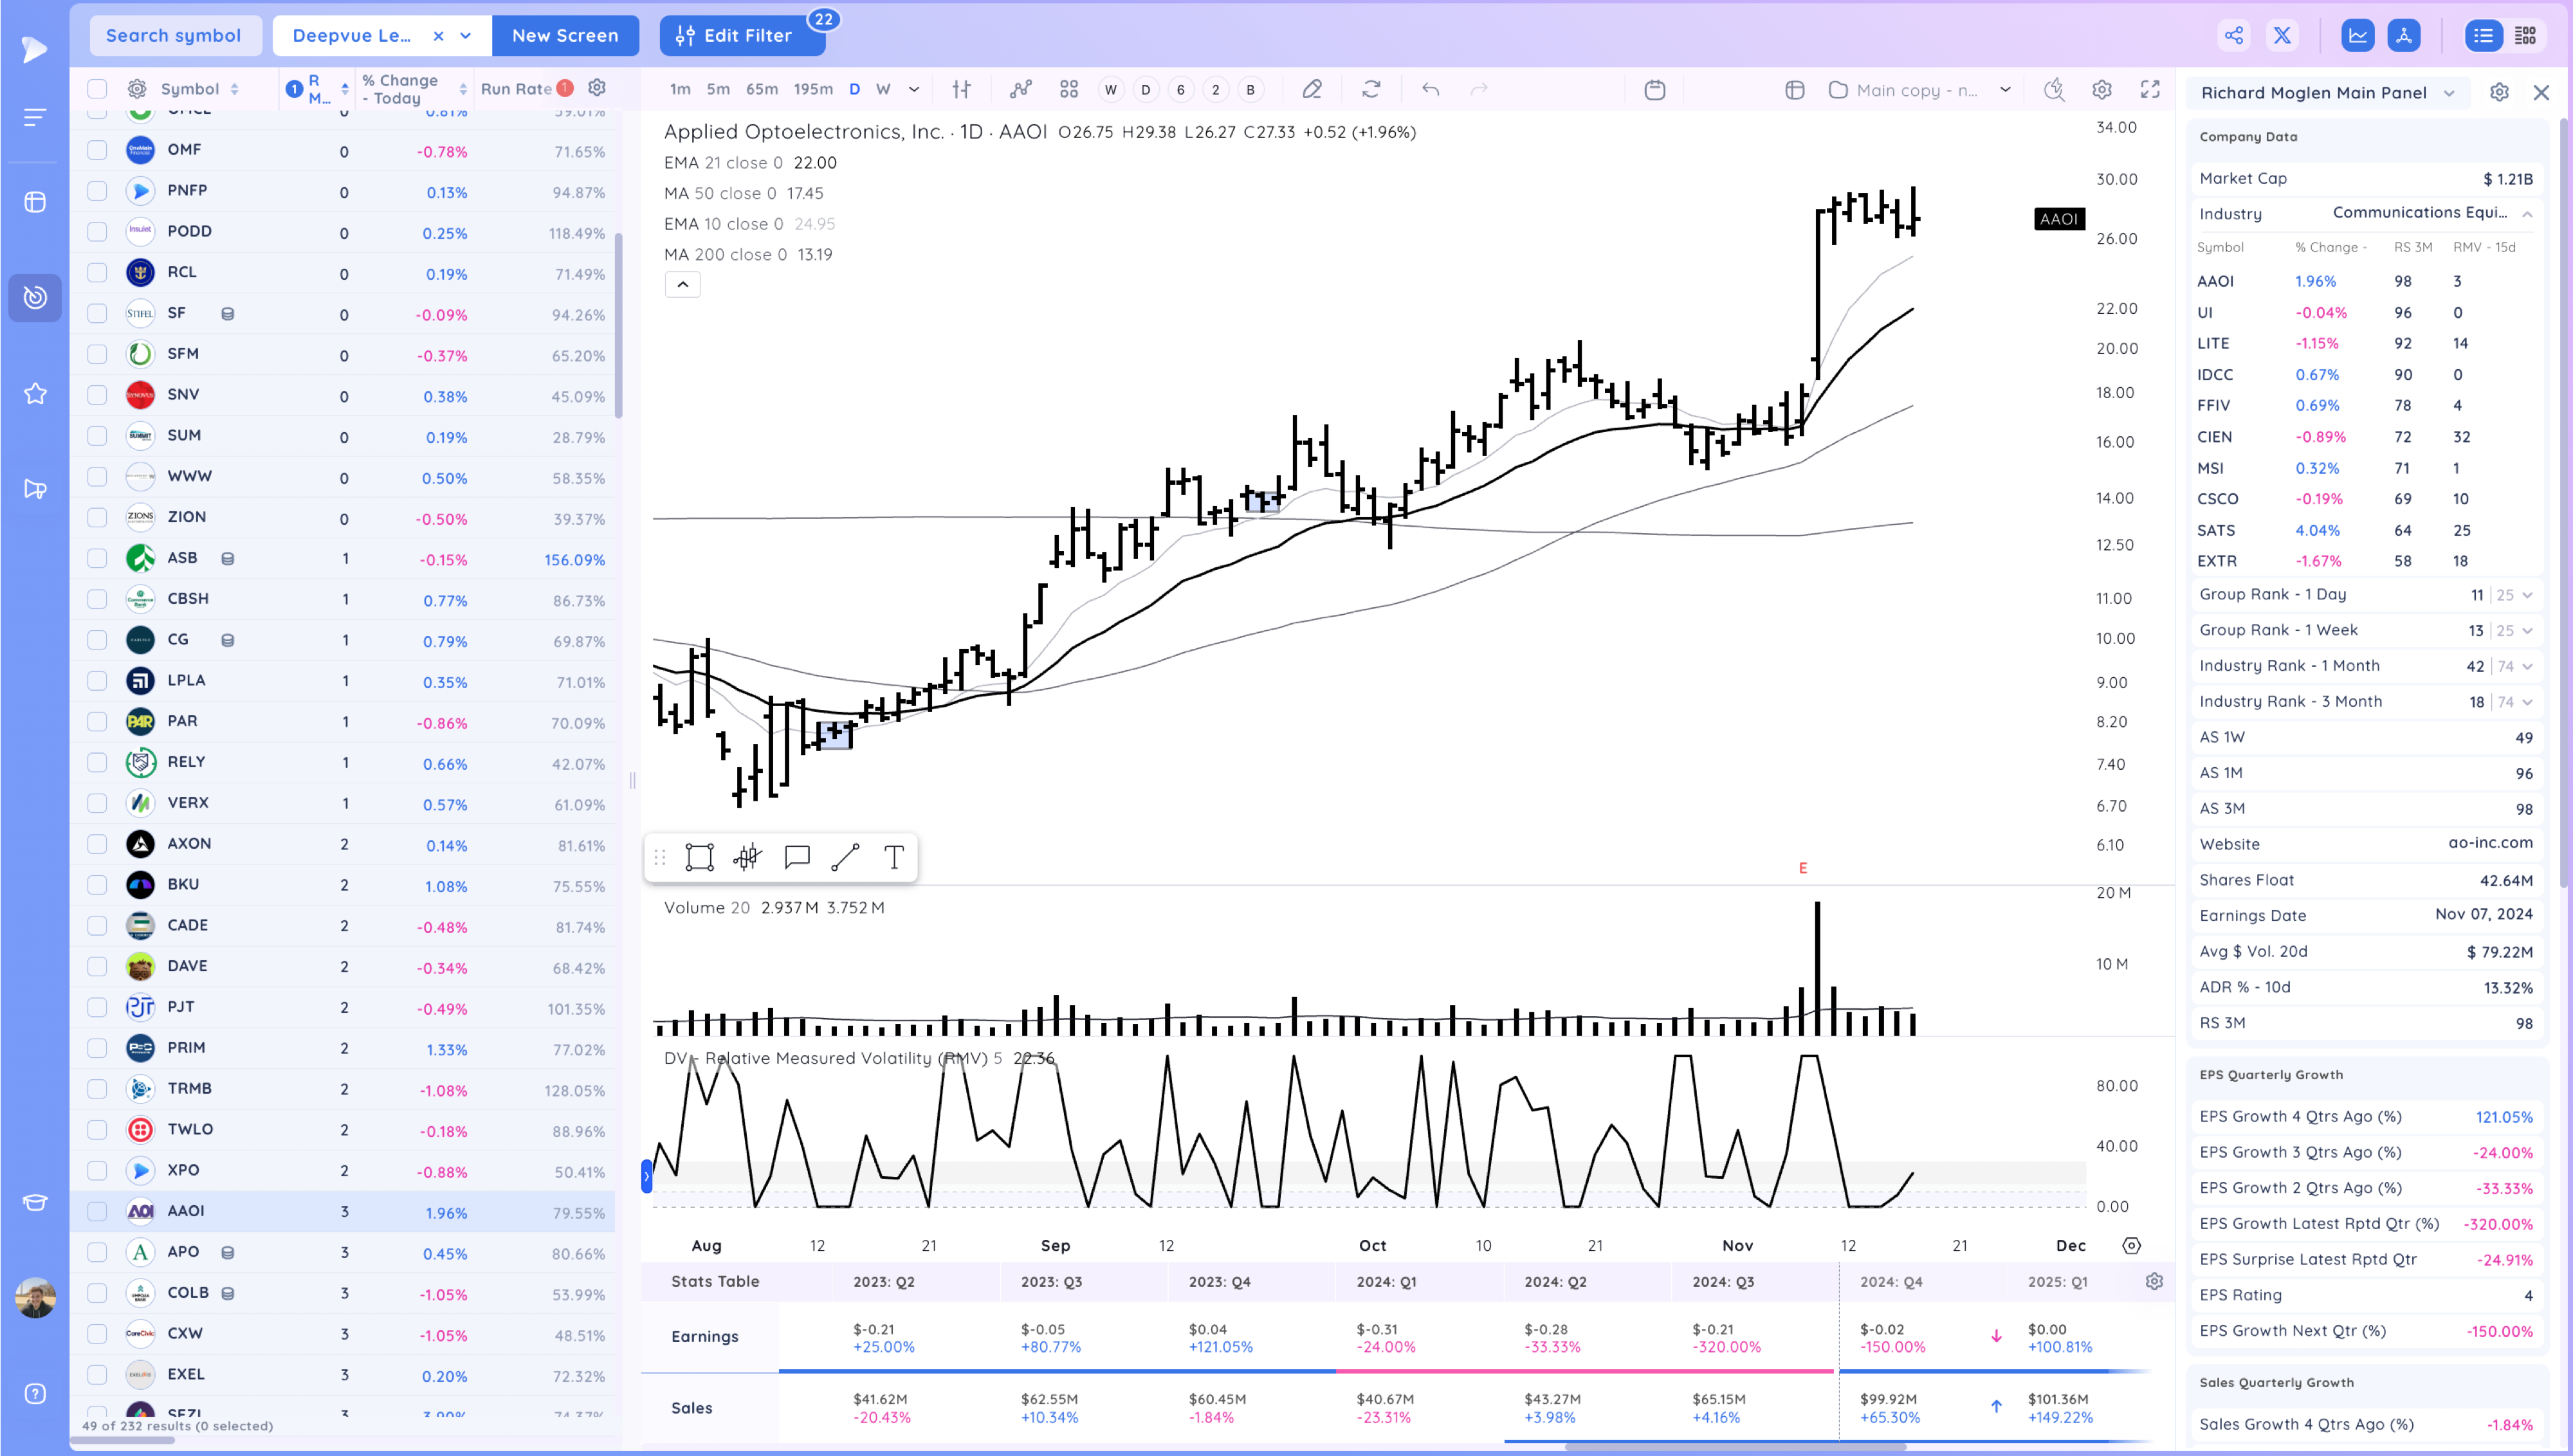The image size is (2573, 1456).
Task: Collapse the chart indicator legend
Action: tap(683, 285)
